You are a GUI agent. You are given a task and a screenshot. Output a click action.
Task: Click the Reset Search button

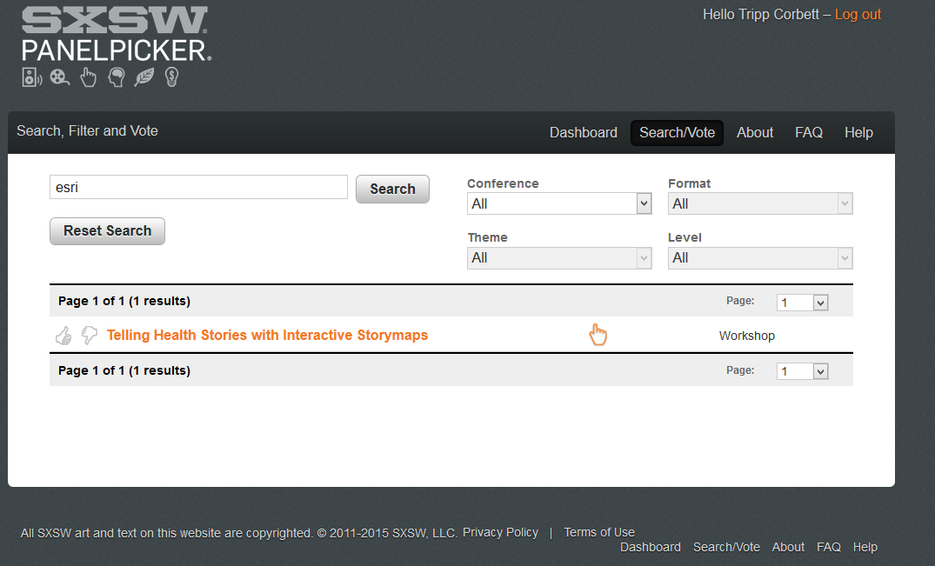[107, 231]
